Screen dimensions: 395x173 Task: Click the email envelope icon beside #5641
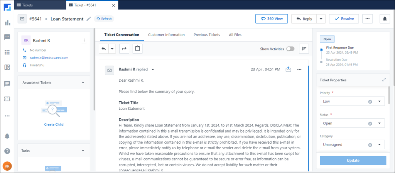[x=22, y=18]
